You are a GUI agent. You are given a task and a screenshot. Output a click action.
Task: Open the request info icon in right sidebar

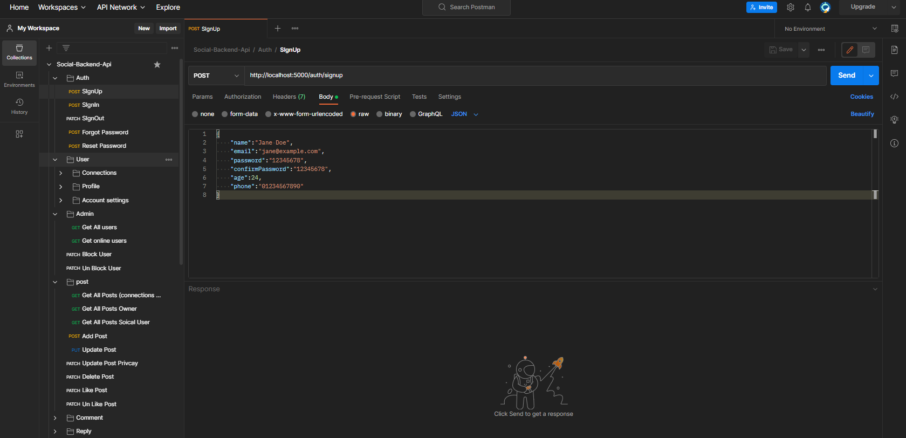pyautogui.click(x=895, y=143)
